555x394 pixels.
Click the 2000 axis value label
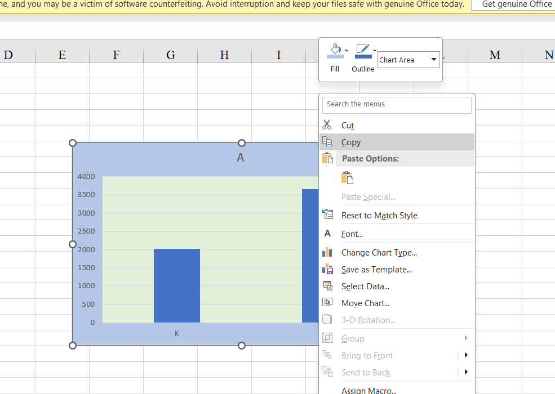click(x=86, y=250)
